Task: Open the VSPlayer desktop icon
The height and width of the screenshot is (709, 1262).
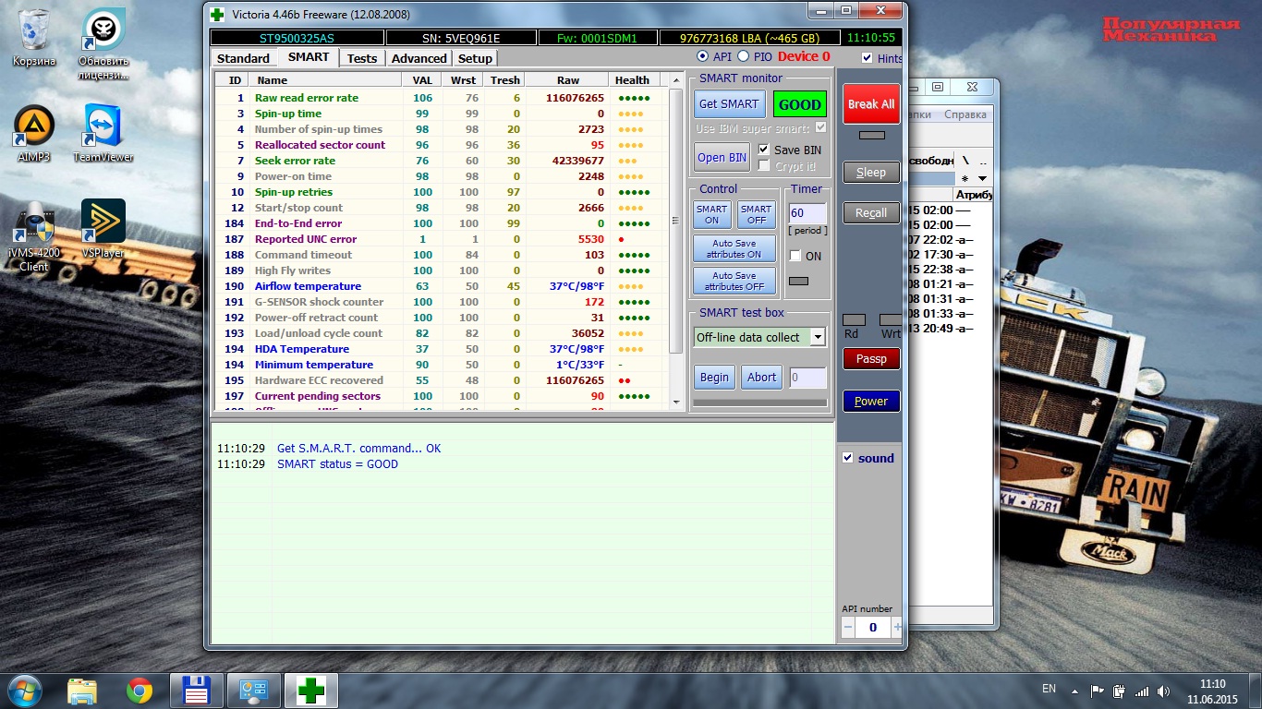Action: pyautogui.click(x=103, y=223)
